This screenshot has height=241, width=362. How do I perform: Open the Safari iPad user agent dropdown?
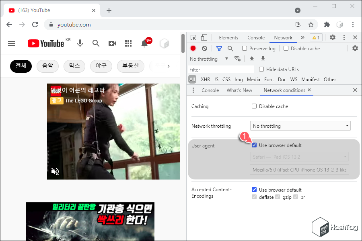tap(299, 157)
